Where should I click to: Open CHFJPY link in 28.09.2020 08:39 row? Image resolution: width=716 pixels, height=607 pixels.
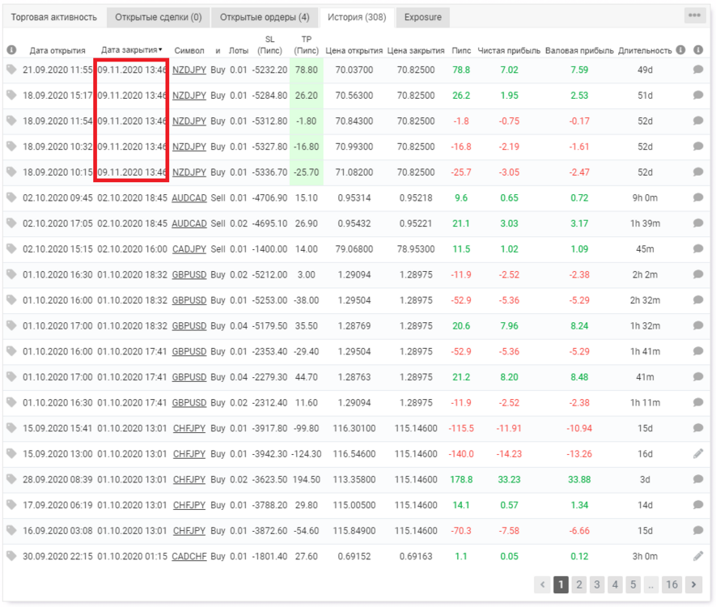[189, 480]
